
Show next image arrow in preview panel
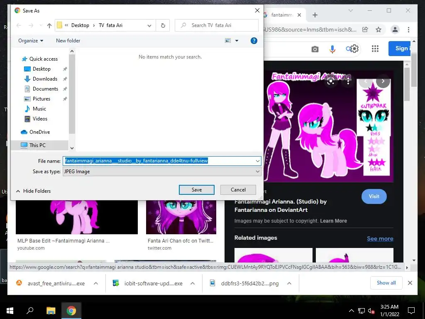(x=383, y=81)
